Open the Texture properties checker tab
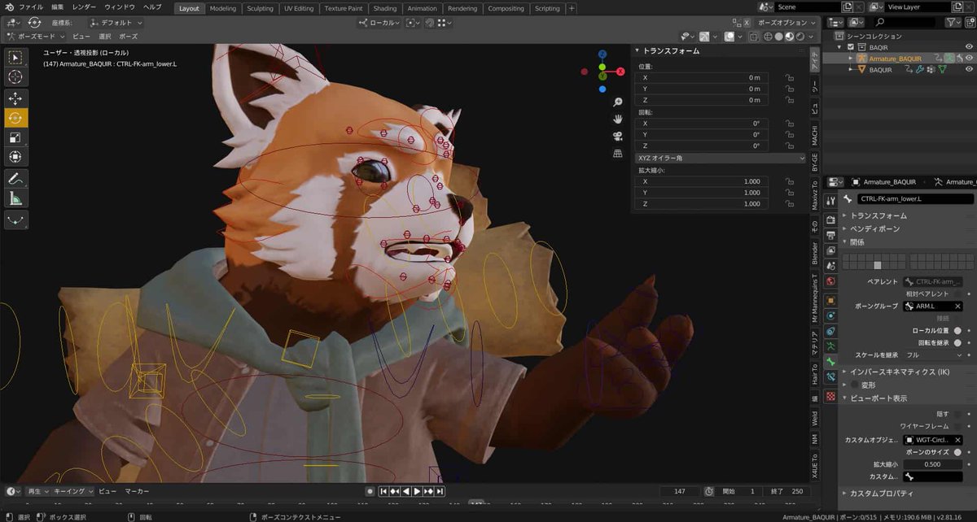The height and width of the screenshot is (522, 977). [830, 396]
